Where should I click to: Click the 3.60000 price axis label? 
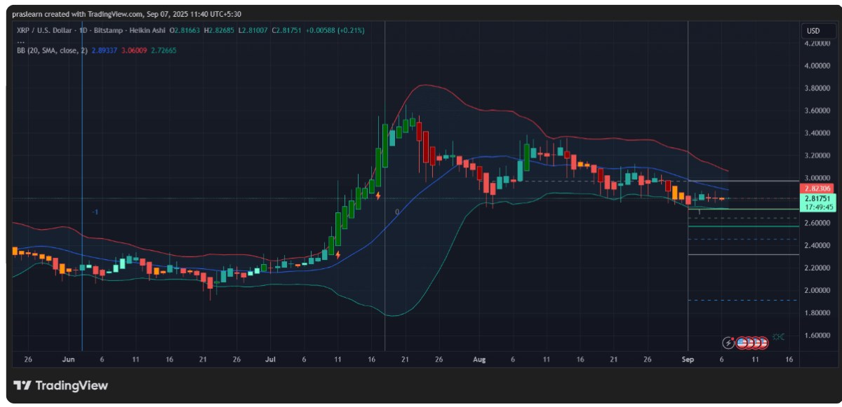(x=817, y=111)
